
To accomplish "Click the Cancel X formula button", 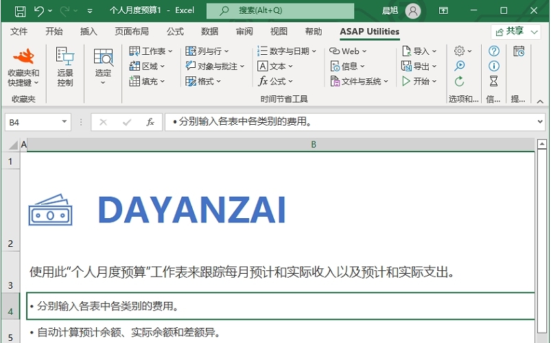I will pyautogui.click(x=103, y=122).
